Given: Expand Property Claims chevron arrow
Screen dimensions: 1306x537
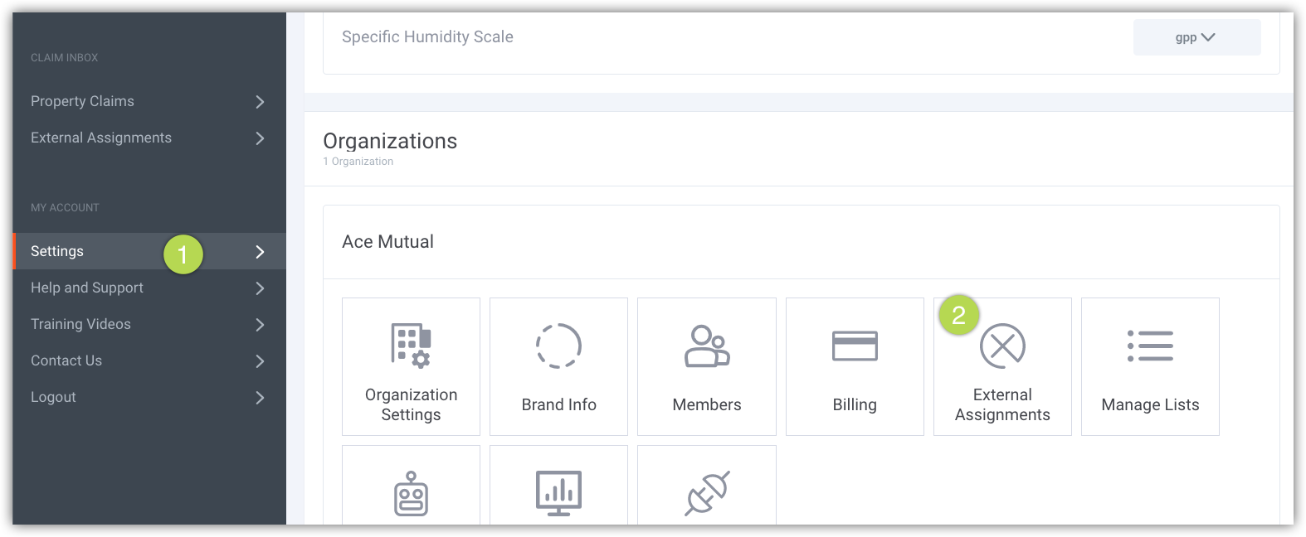Looking at the screenshot, I should point(260,101).
